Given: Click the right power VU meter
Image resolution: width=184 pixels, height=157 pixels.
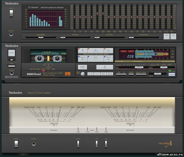Looking at the screenshot, I should click(x=130, y=116).
